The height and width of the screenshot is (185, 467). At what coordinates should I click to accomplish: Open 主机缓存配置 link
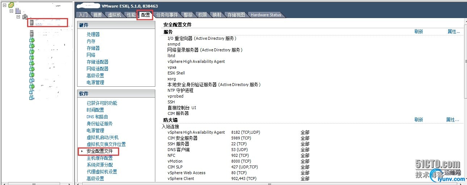(x=100, y=158)
